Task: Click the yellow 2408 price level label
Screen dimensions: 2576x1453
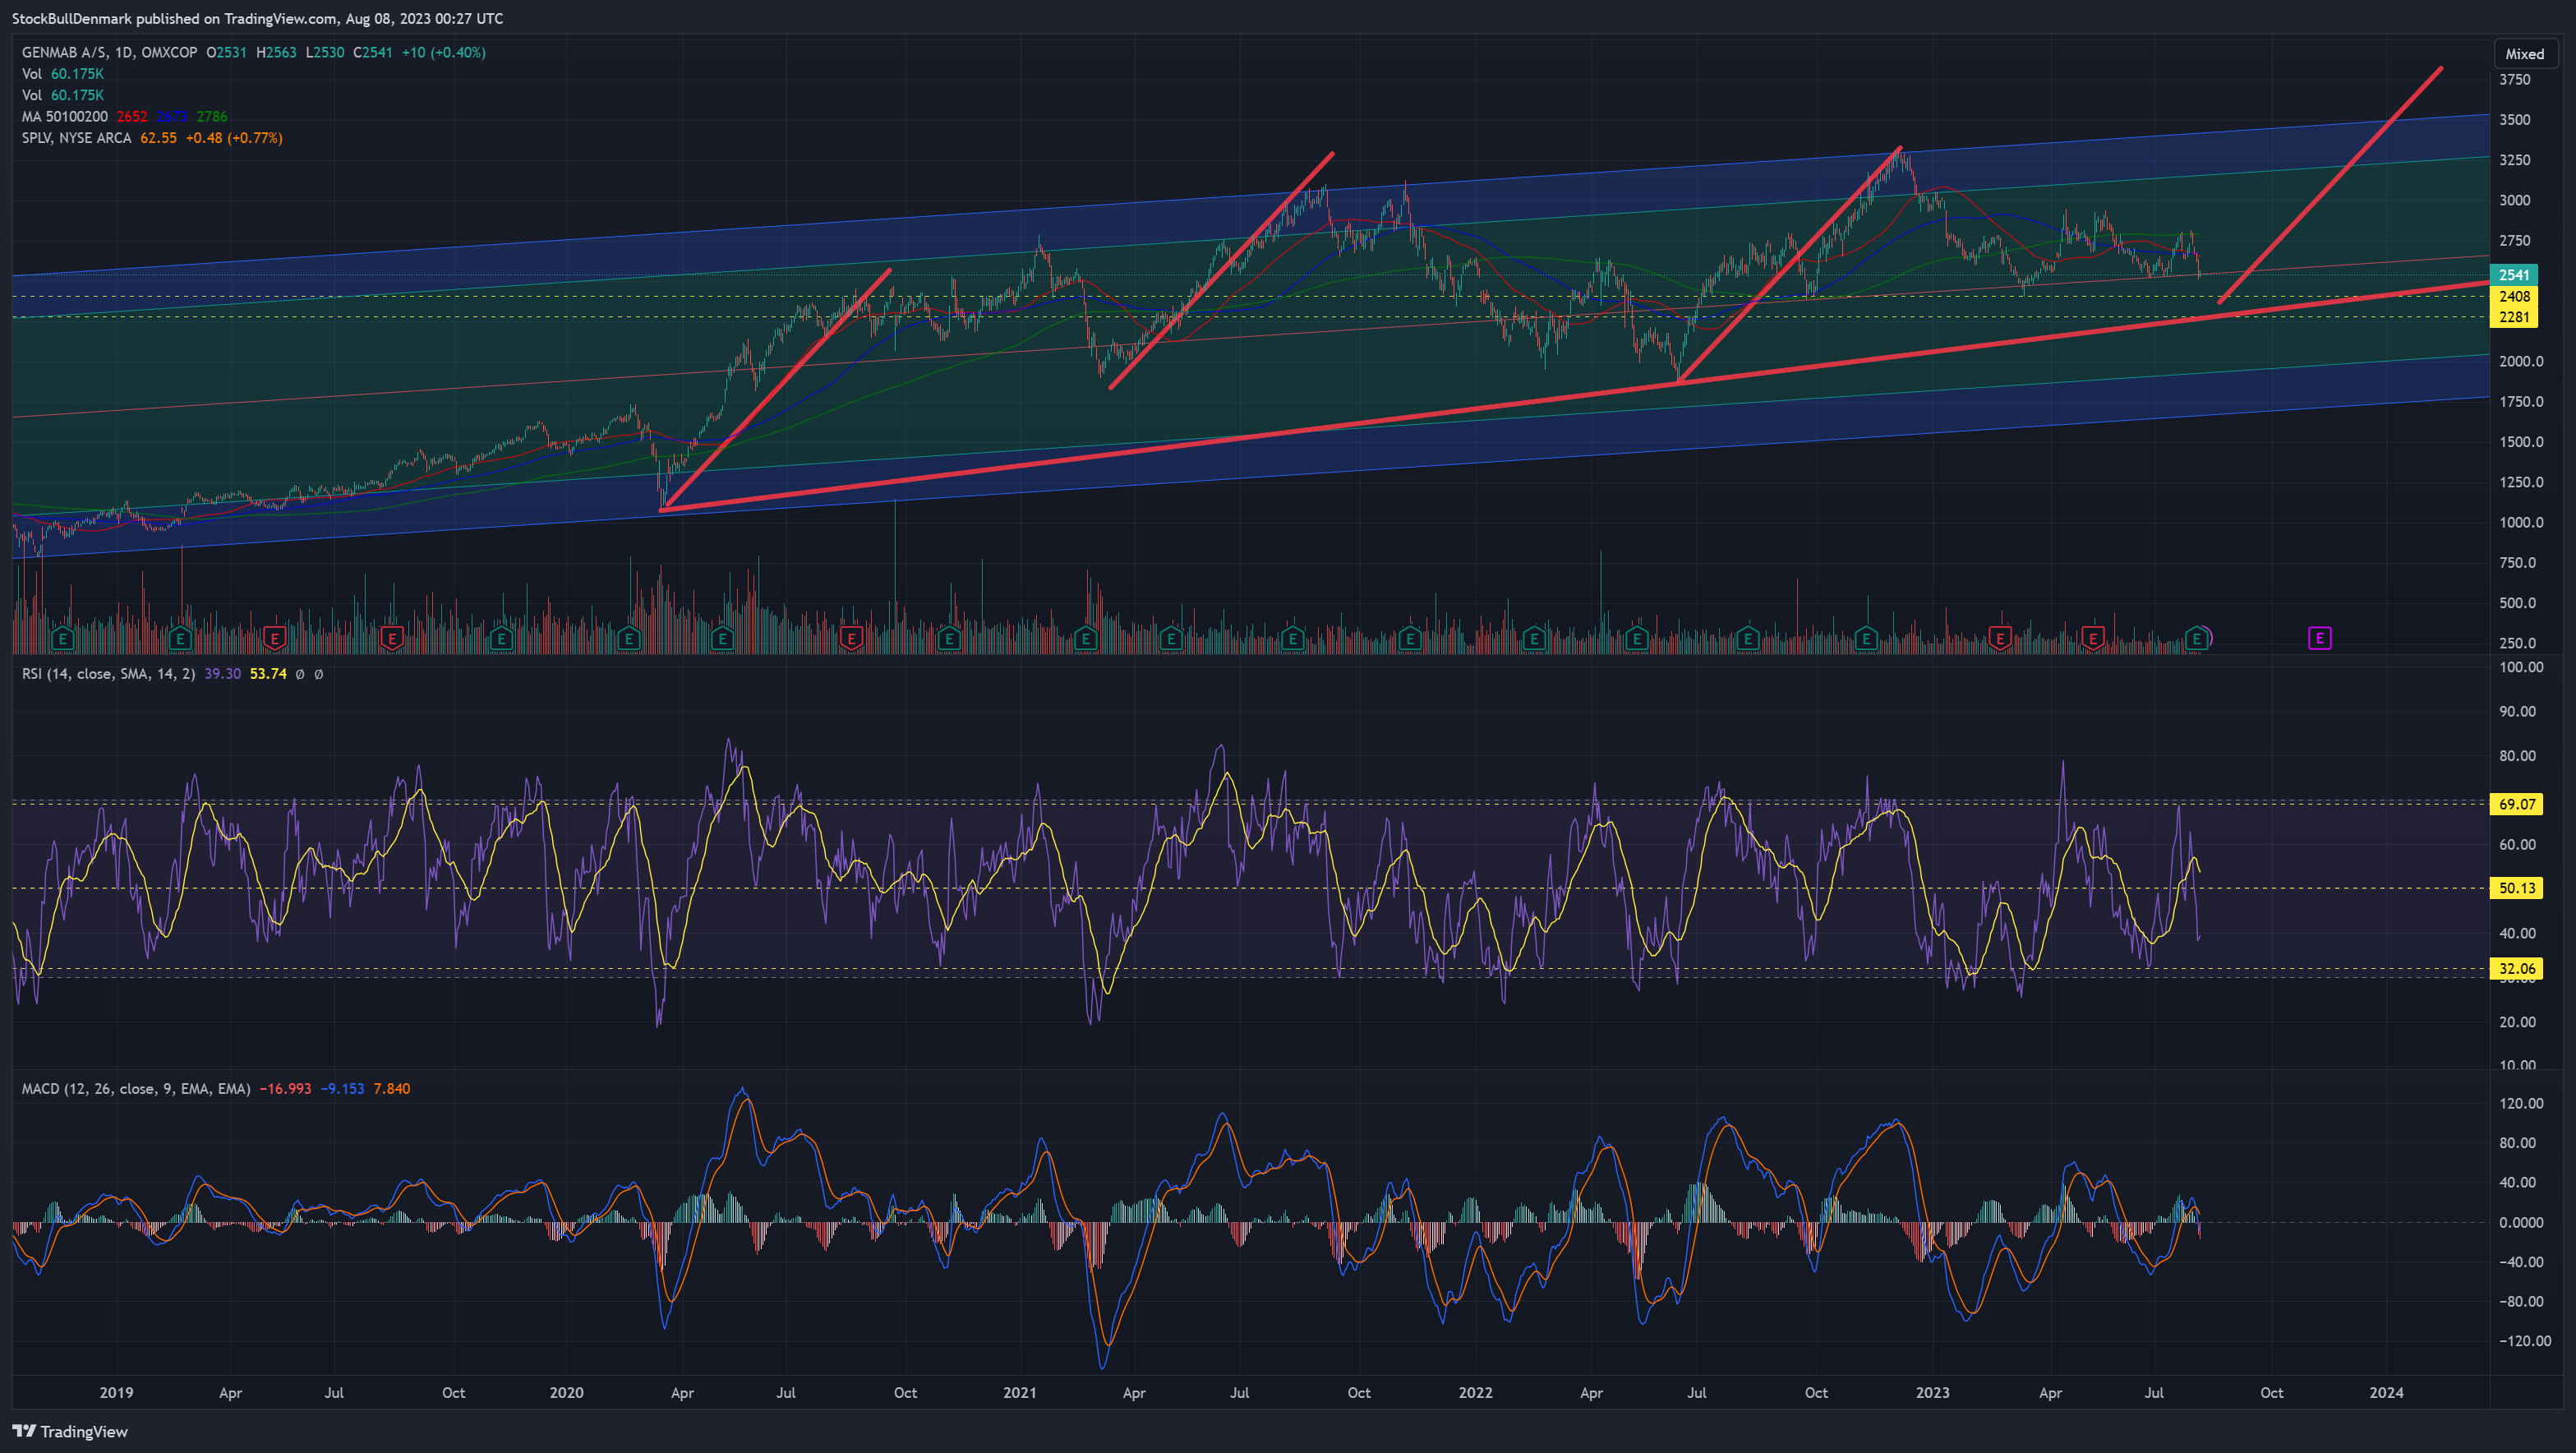Action: [x=2514, y=296]
